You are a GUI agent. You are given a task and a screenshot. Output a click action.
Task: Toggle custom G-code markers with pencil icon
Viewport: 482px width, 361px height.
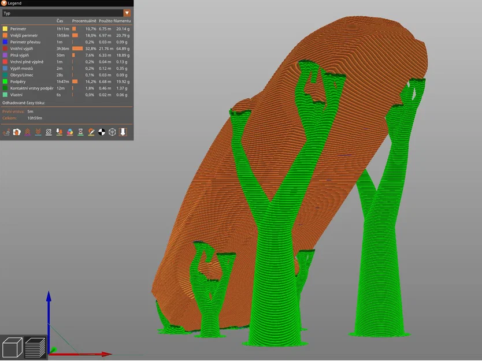(90, 132)
